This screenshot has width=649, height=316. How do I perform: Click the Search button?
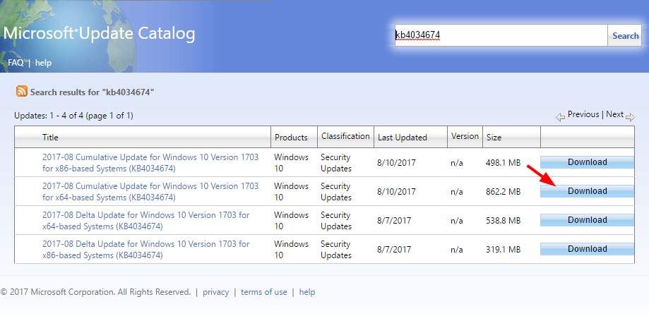click(625, 36)
